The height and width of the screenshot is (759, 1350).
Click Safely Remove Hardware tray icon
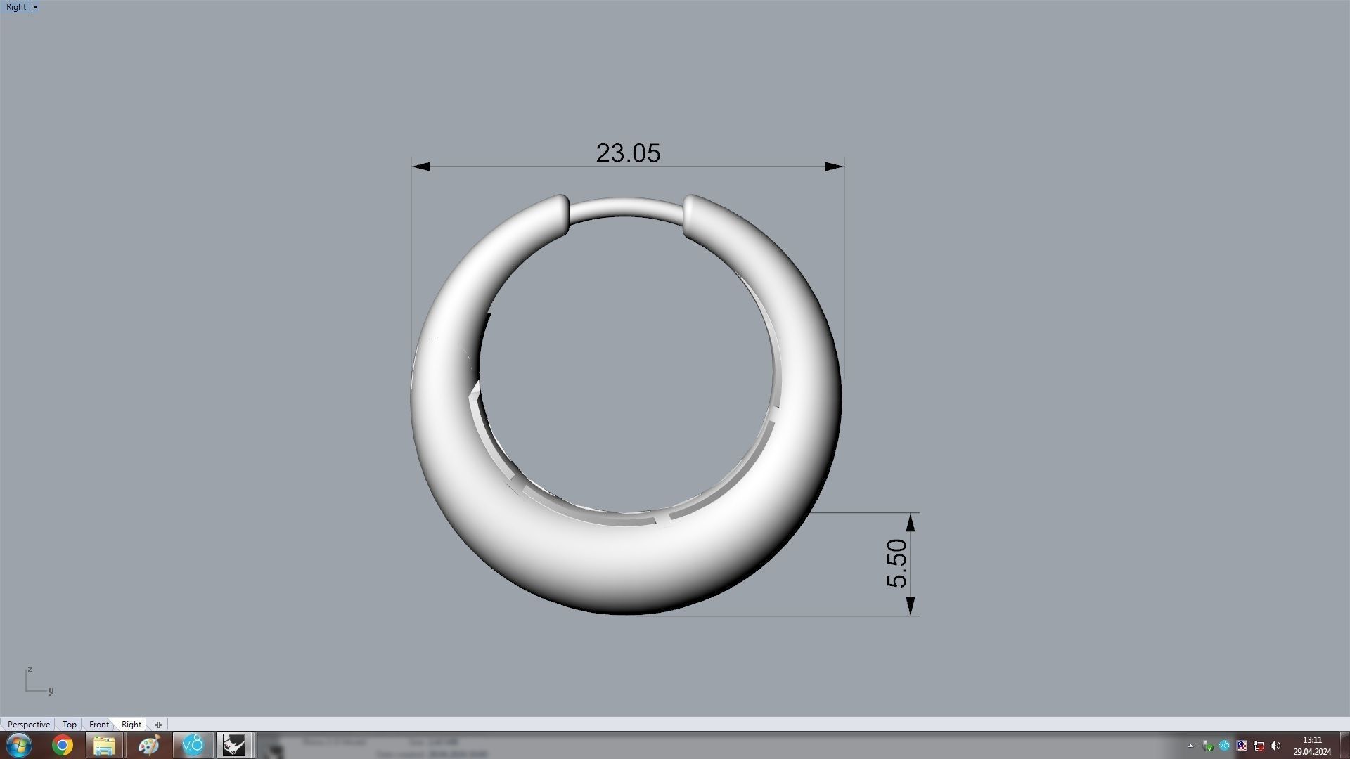1207,746
